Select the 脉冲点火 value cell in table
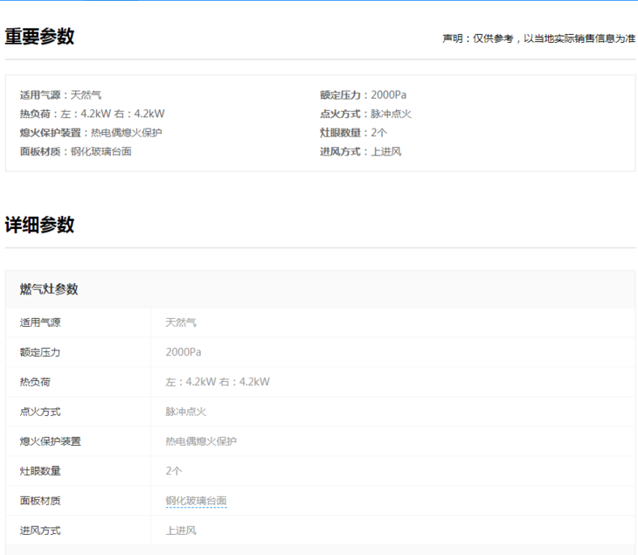Viewport: 638px width, 555px height. [x=186, y=412]
